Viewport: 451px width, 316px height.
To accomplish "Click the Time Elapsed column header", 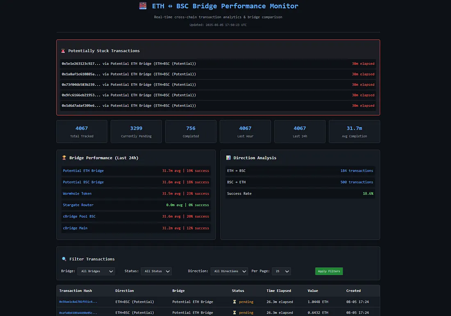I will (278, 291).
